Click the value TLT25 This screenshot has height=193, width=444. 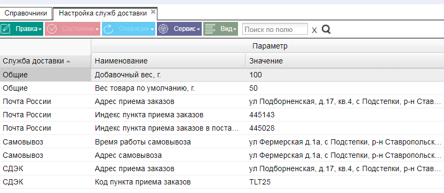click(260, 182)
